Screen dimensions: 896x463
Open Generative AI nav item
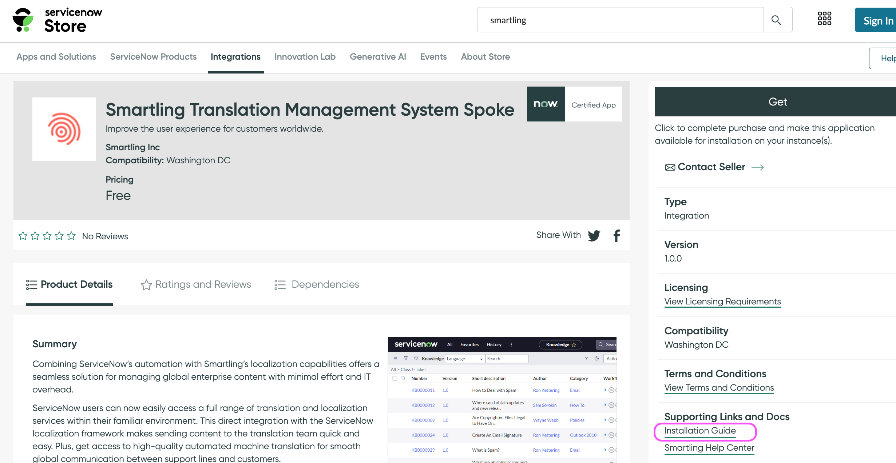(378, 57)
